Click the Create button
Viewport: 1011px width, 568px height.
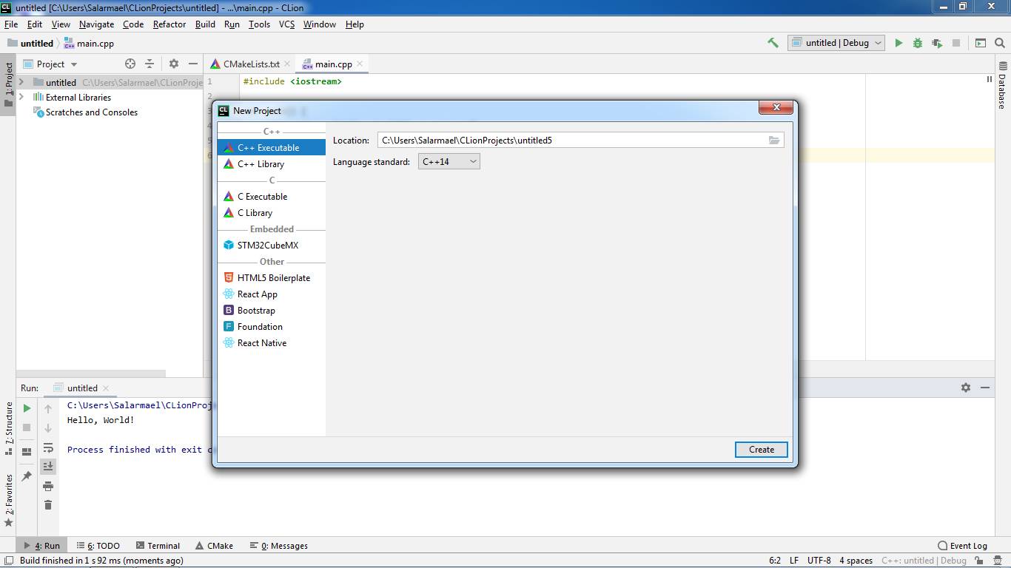click(x=762, y=450)
